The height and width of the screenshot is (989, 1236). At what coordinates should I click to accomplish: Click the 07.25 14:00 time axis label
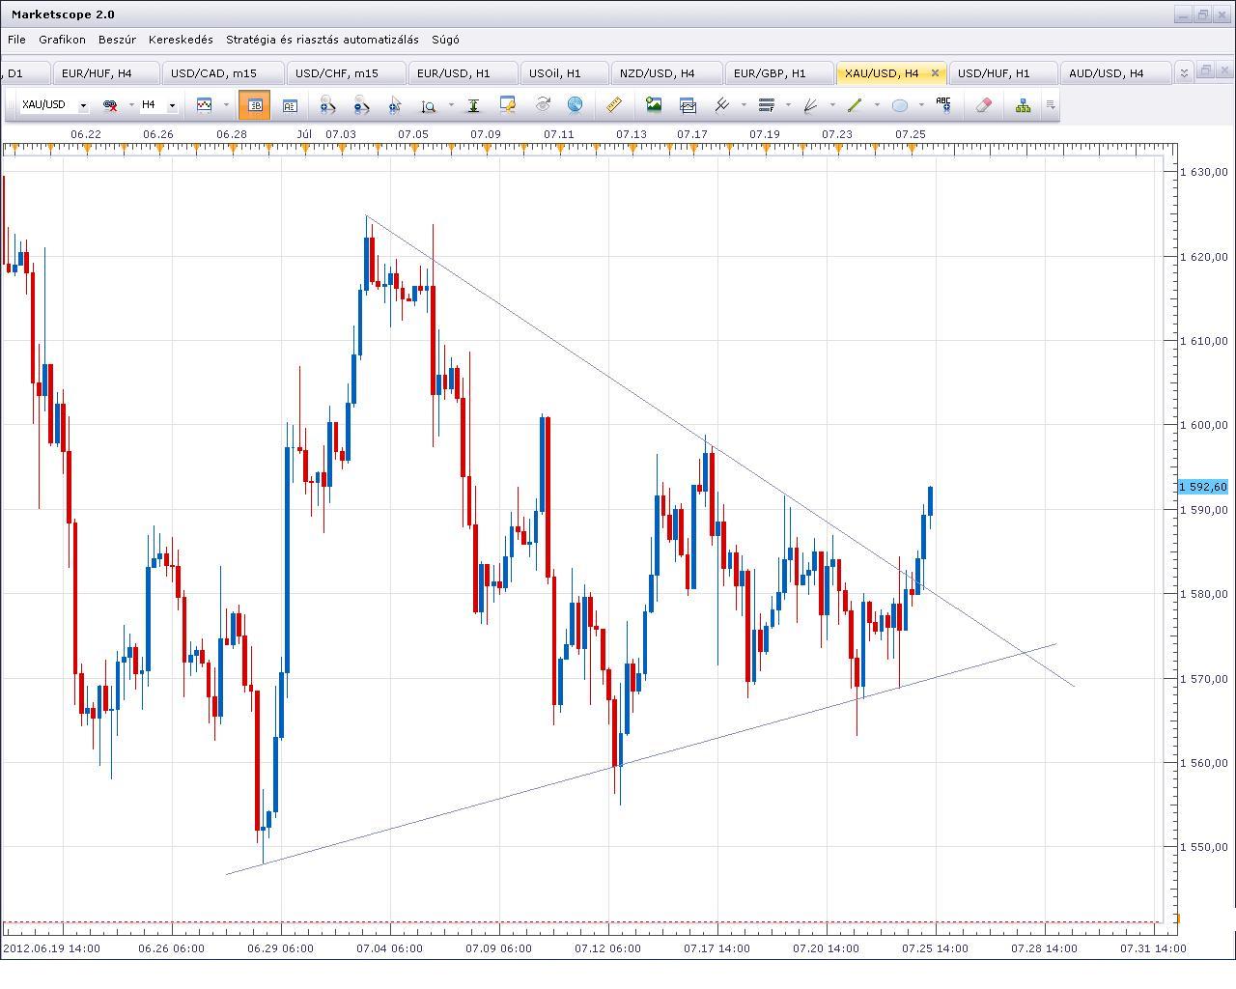[x=935, y=948]
